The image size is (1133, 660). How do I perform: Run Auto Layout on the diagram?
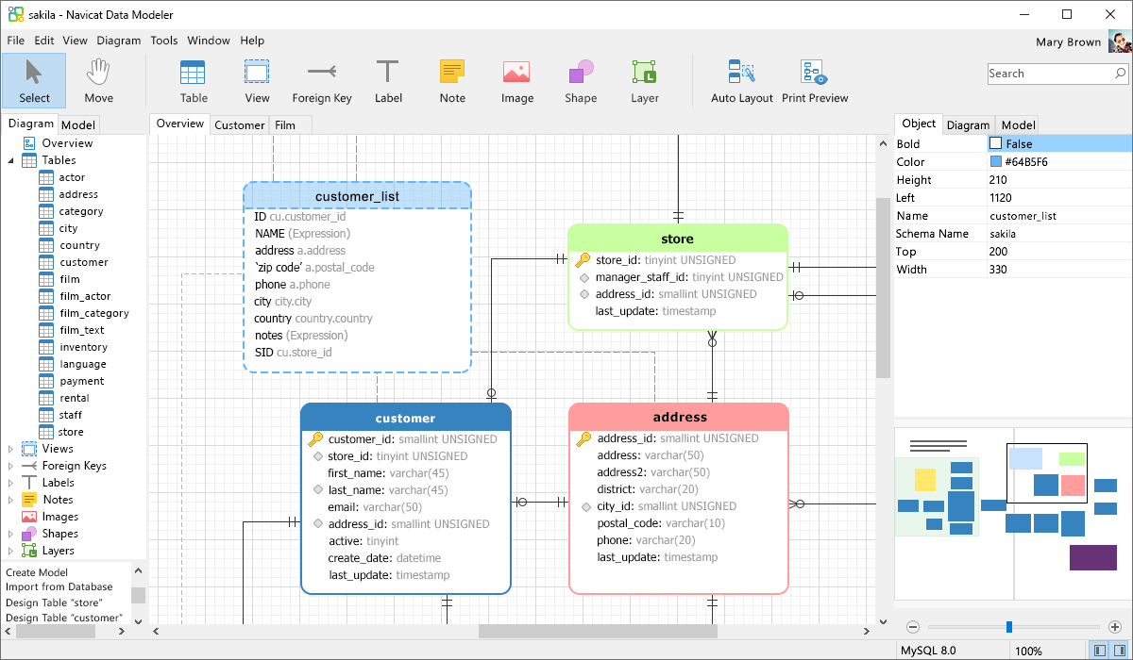(x=741, y=81)
